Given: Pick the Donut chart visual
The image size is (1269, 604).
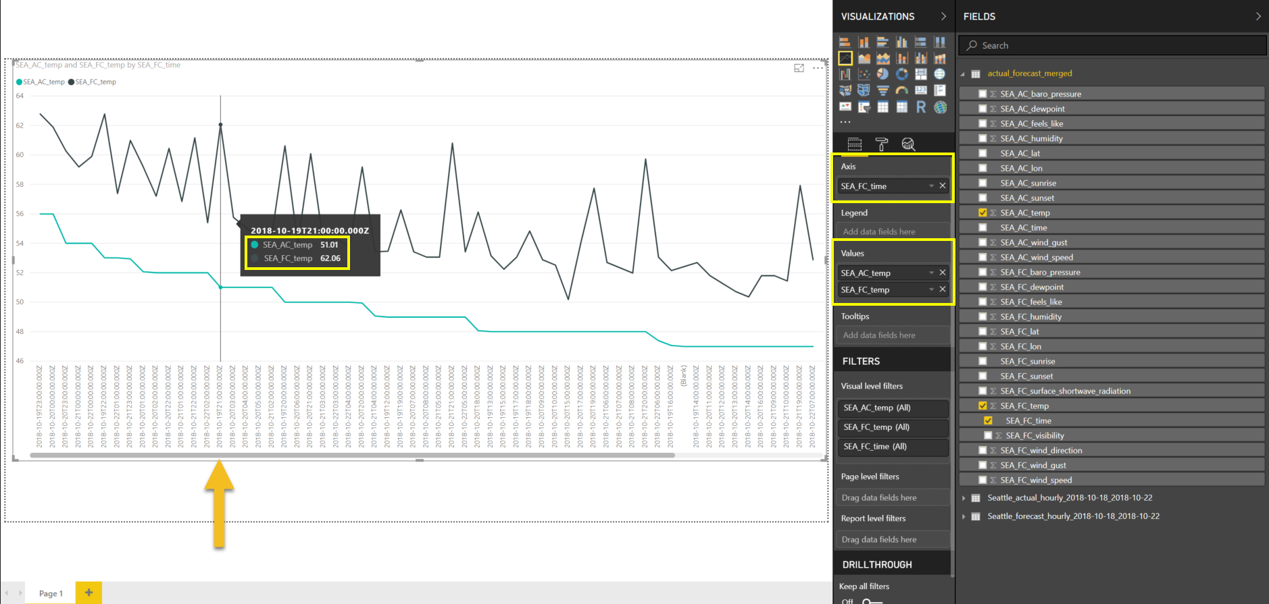Looking at the screenshot, I should pyautogui.click(x=901, y=74).
